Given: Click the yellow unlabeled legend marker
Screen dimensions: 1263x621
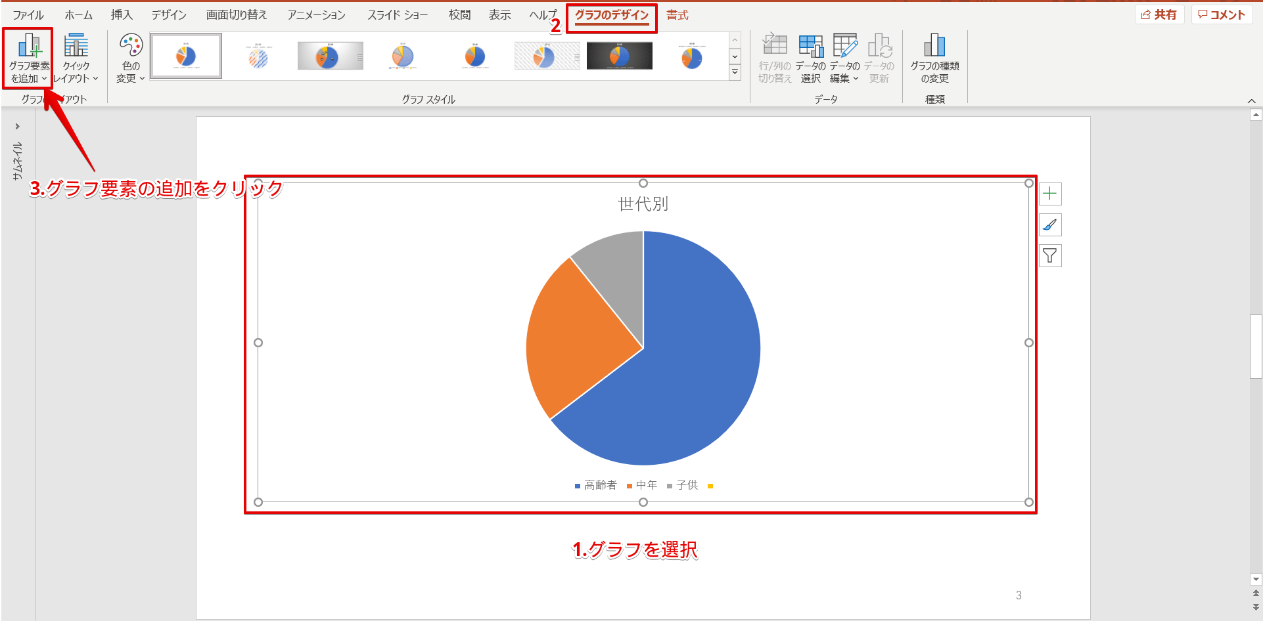Looking at the screenshot, I should point(710,486).
